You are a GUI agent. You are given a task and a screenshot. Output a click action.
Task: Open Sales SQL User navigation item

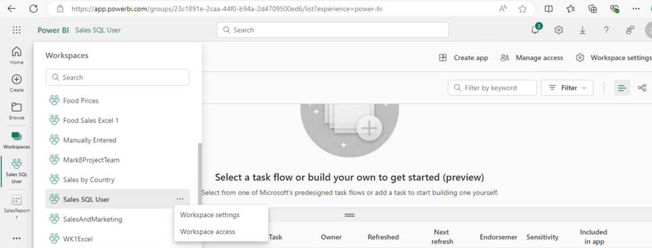point(17,171)
